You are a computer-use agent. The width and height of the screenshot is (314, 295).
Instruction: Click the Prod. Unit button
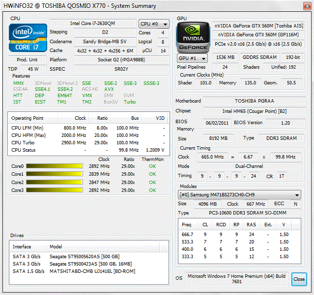click(27, 59)
